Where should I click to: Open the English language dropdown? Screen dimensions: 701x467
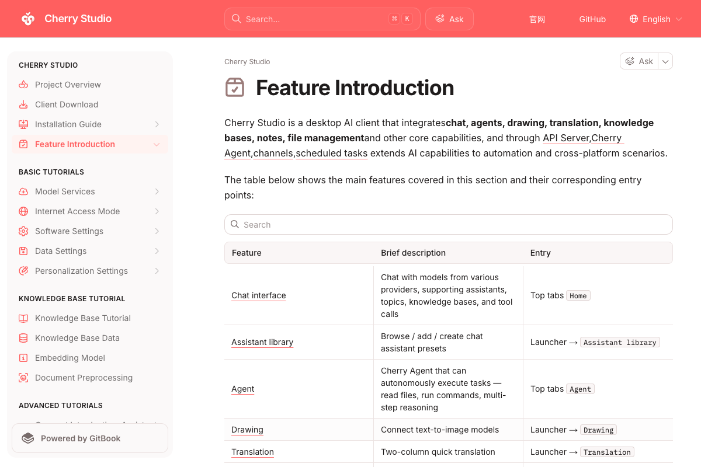(x=655, y=19)
